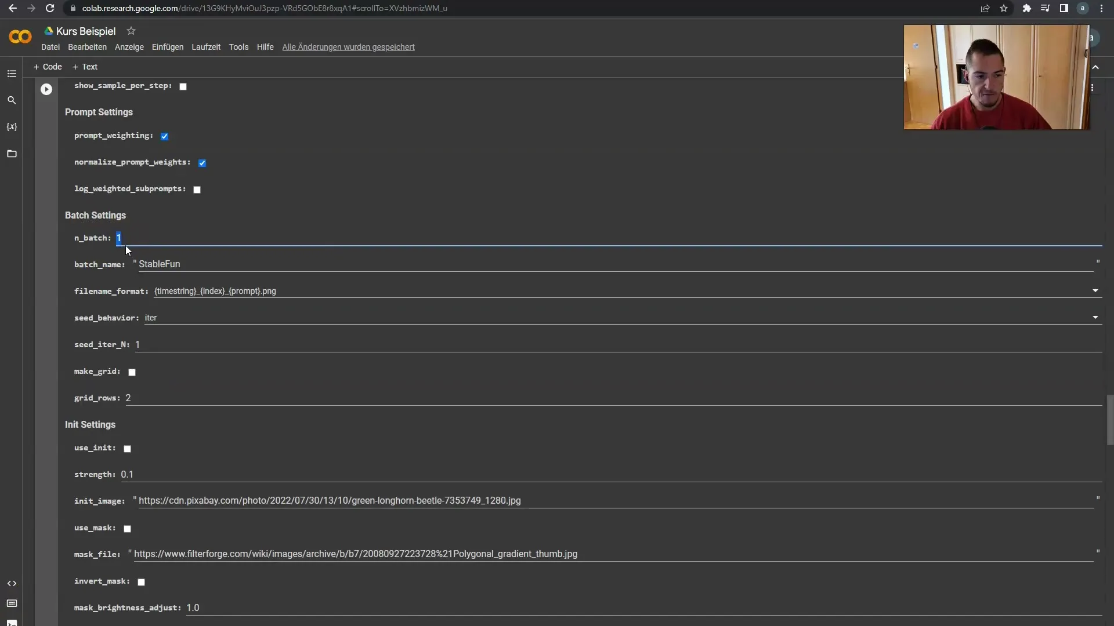
Task: Click the init_image URL field
Action: [616, 501]
